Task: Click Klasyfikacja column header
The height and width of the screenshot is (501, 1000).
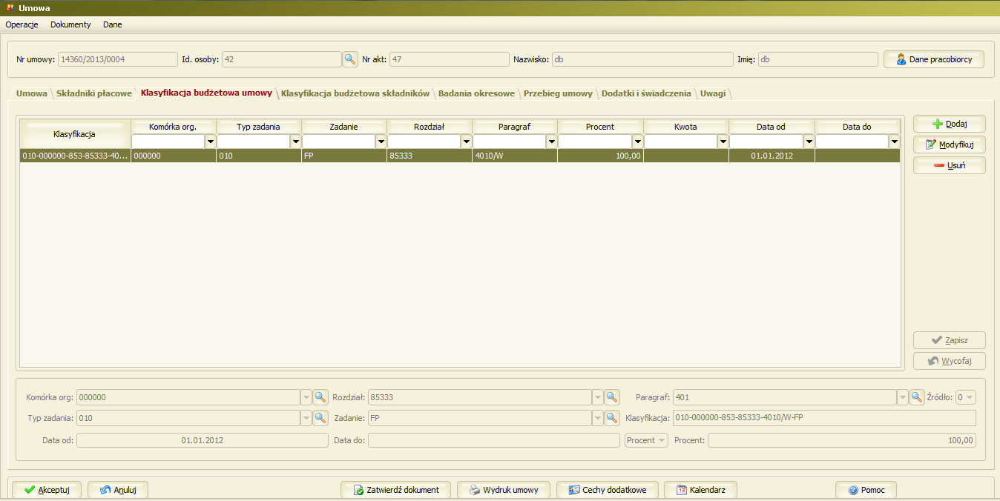Action: tap(75, 134)
